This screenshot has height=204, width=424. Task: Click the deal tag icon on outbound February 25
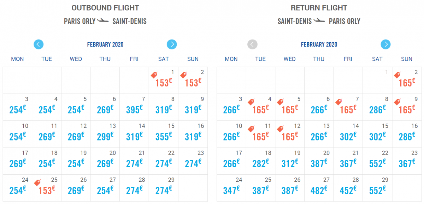[37, 182]
